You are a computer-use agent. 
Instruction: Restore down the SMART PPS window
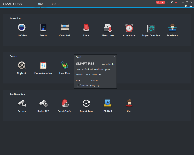coord(187,2)
